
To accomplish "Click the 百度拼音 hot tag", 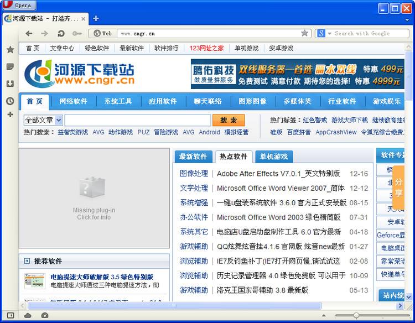I will coord(299,132).
